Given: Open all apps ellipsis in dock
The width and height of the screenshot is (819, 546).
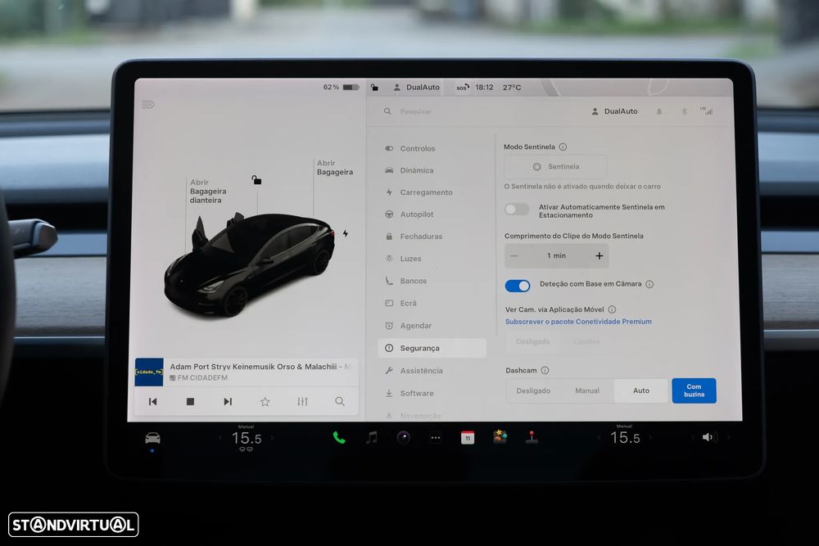Looking at the screenshot, I should click(435, 438).
